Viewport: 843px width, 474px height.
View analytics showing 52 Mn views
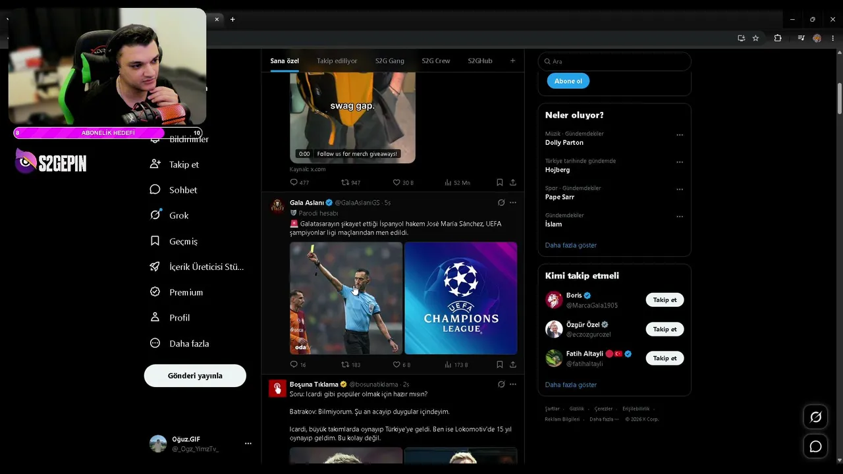coord(457,182)
